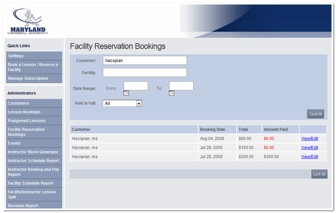
Task: Open the Facility Schedule Report
Action: (34, 183)
